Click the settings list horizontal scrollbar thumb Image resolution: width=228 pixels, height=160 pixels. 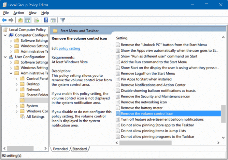(x=145, y=143)
